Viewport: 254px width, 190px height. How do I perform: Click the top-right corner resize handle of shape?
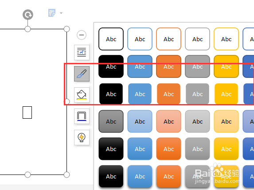pyautogui.click(x=67, y=29)
